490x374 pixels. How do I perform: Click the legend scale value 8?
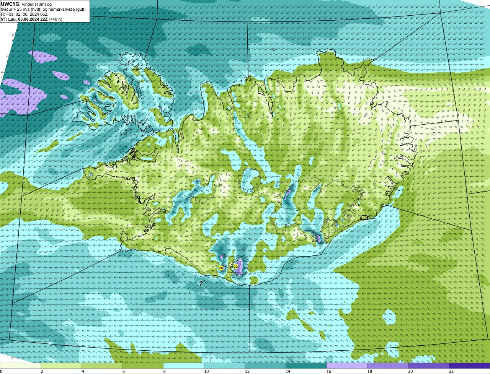[164, 371]
